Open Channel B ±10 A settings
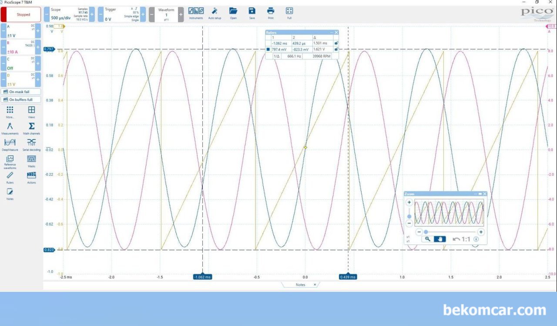The image size is (557, 326). pos(21,47)
